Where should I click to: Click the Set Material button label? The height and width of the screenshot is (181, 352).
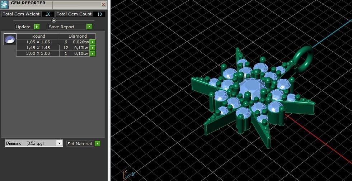pos(80,143)
